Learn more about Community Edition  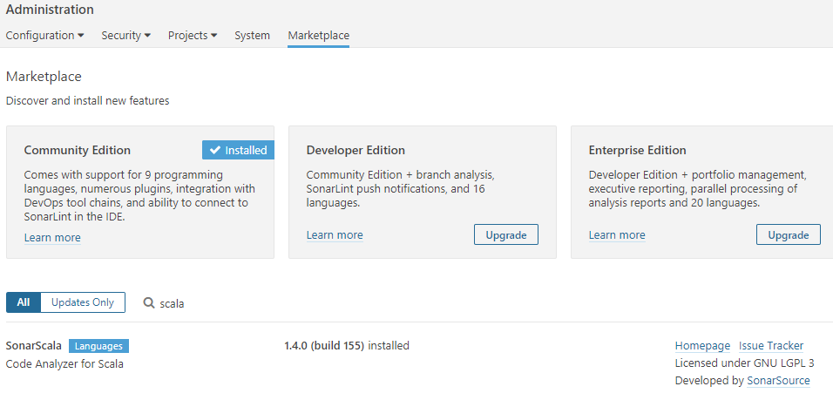click(x=52, y=237)
